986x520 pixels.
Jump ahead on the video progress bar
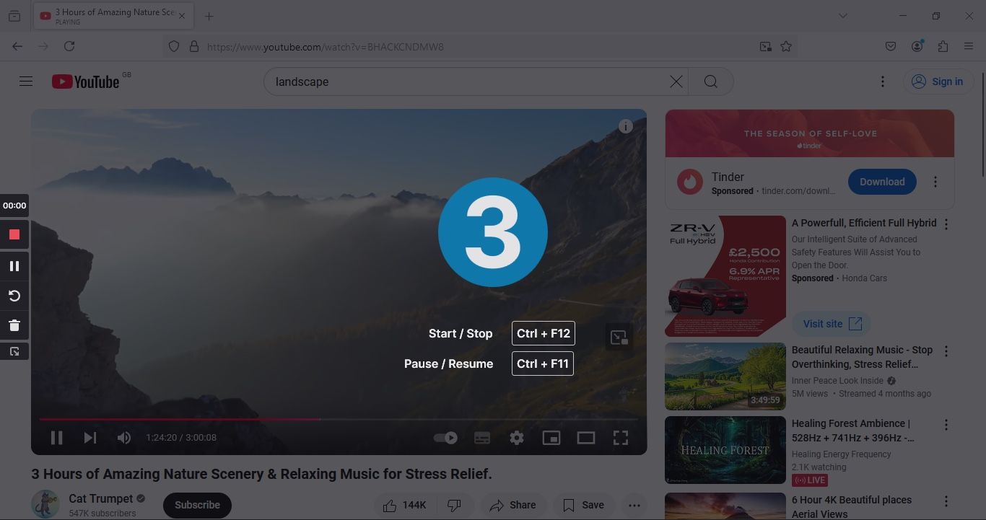tap(469, 418)
